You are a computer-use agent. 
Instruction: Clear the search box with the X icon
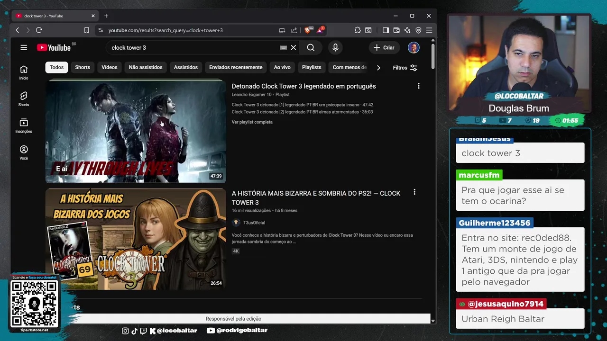coord(294,47)
